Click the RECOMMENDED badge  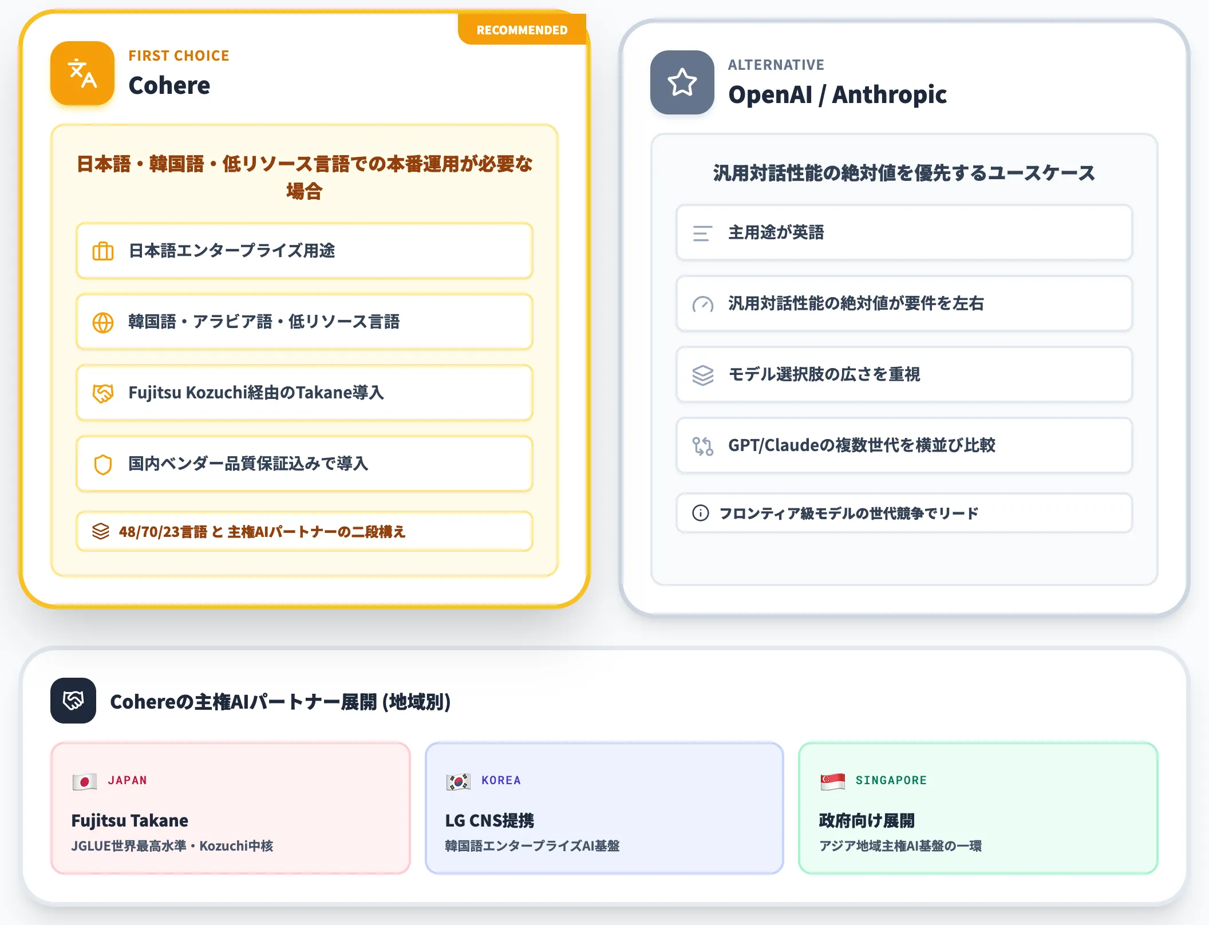point(522,30)
